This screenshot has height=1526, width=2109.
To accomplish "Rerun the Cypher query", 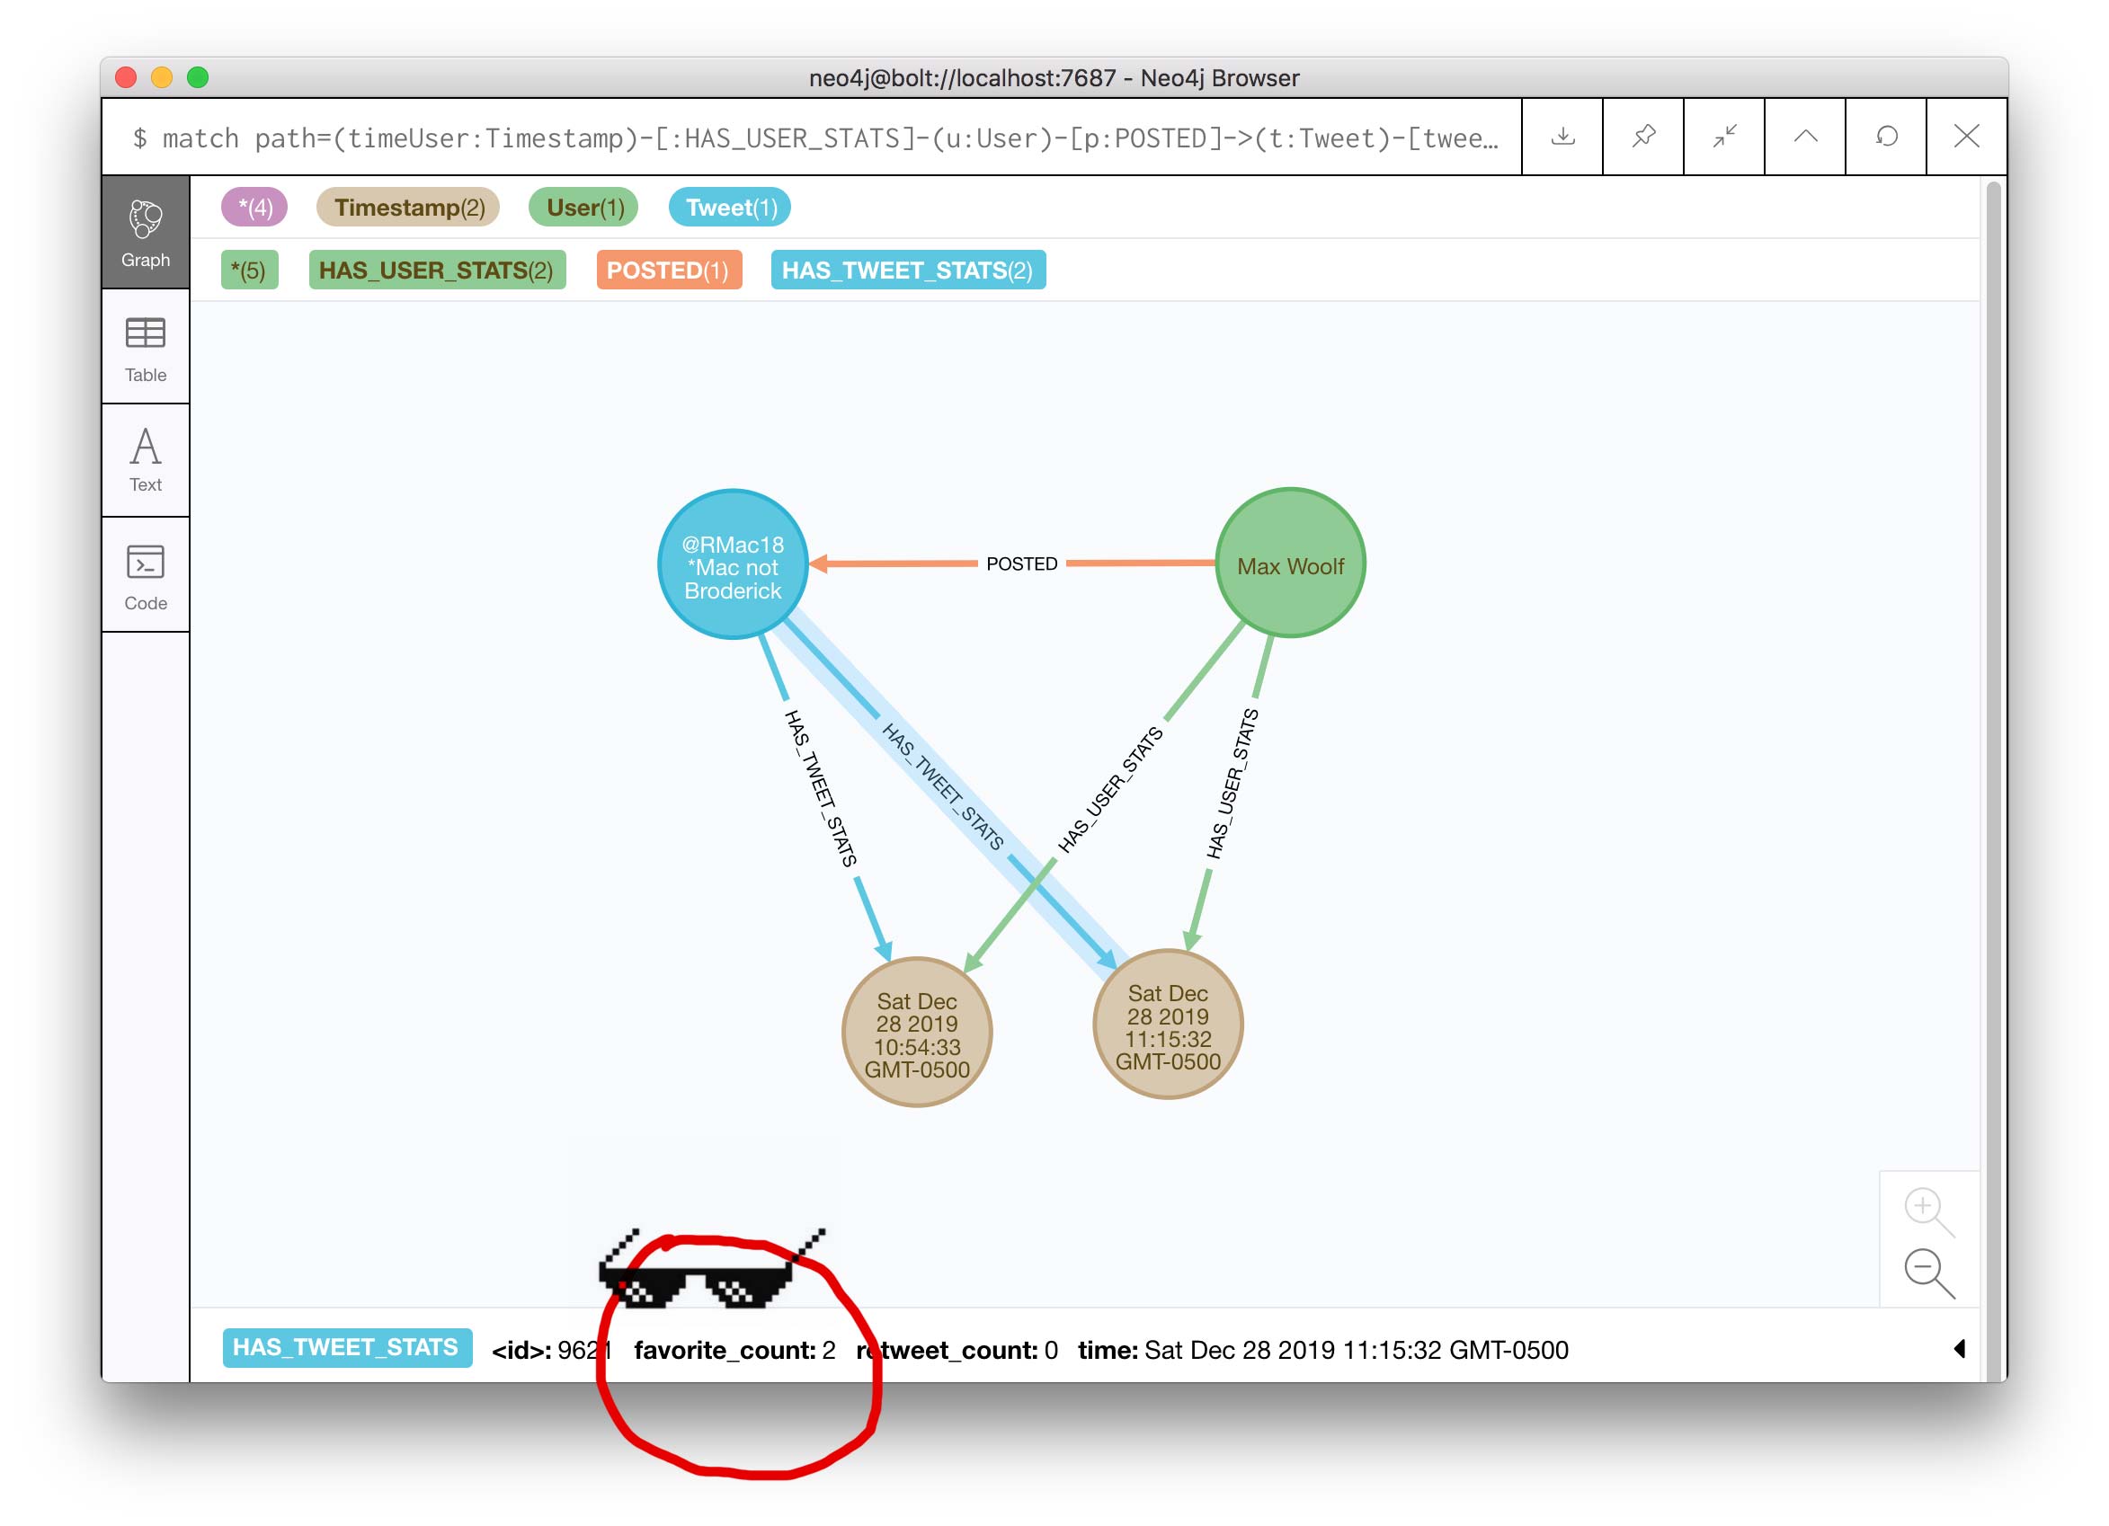I will (x=1886, y=137).
